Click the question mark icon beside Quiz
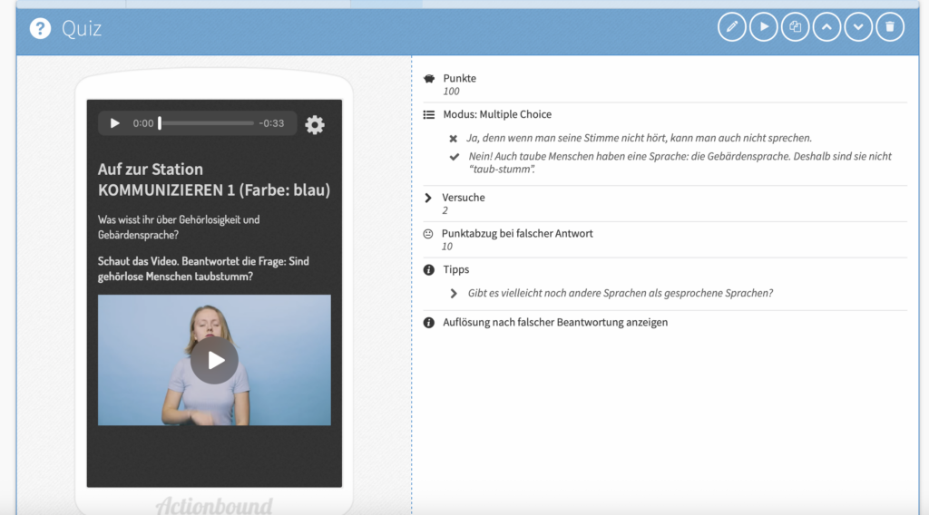929x515 pixels. pyautogui.click(x=40, y=29)
